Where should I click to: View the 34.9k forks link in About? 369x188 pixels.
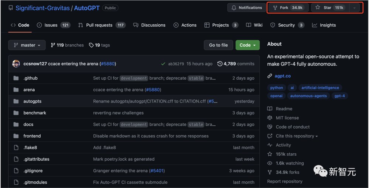coord(283,172)
